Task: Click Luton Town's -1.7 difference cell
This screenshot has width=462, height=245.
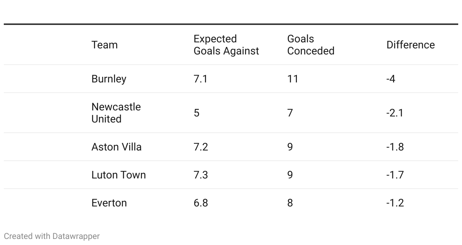Action: tap(395, 175)
